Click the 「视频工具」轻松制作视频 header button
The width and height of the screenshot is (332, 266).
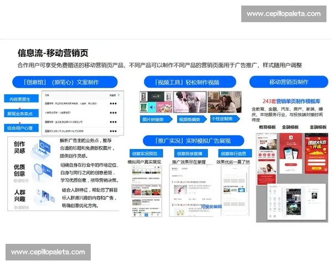pyautogui.click(x=190, y=82)
